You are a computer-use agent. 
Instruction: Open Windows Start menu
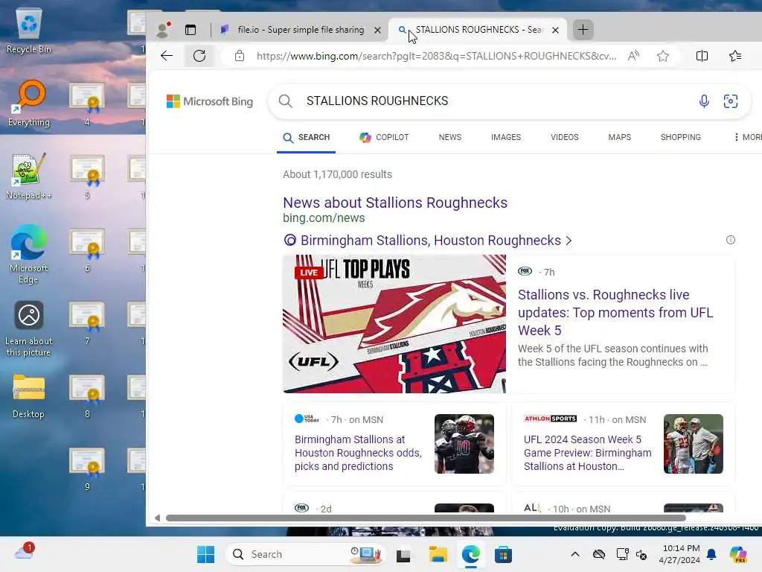click(205, 554)
